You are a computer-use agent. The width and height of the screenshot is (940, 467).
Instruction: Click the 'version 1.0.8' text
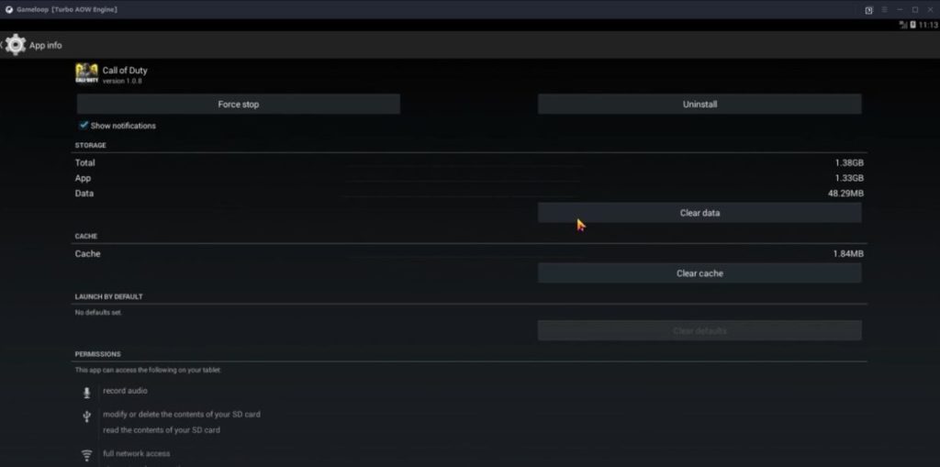coord(122,81)
